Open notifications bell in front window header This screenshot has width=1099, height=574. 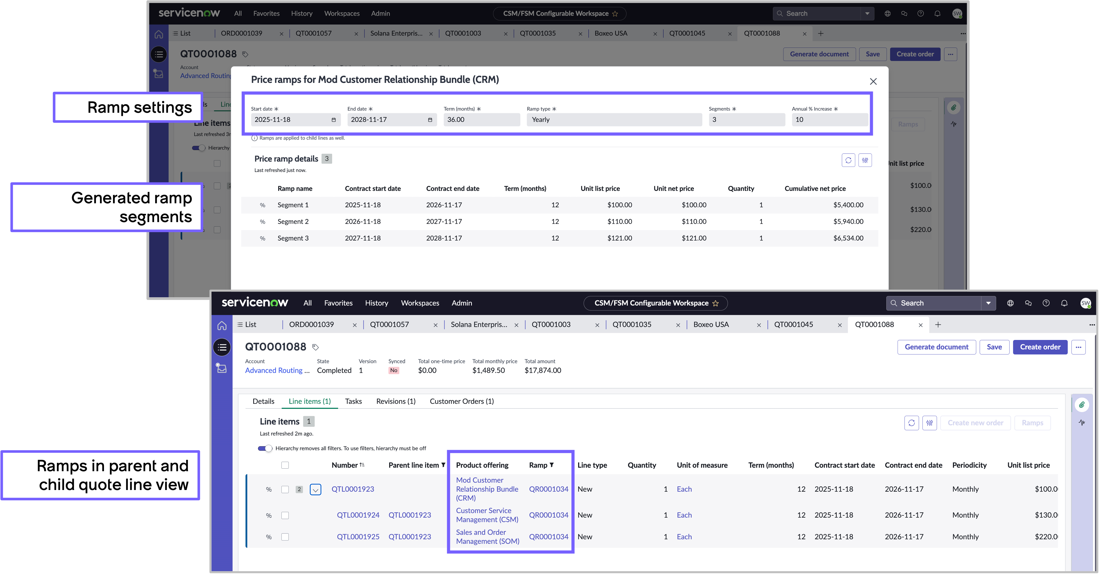click(x=1065, y=303)
